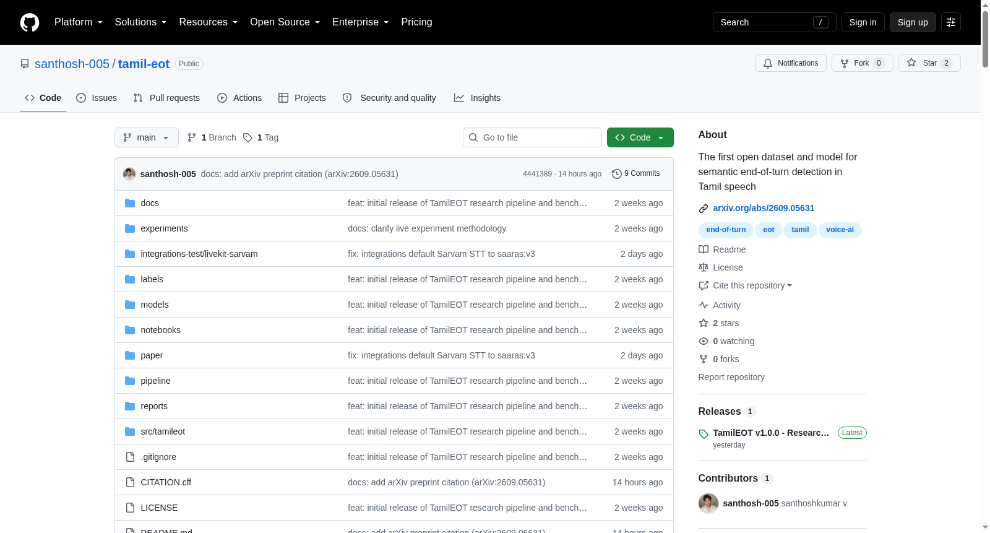Expand the Enterprise menu
990x533 pixels.
[x=360, y=22]
